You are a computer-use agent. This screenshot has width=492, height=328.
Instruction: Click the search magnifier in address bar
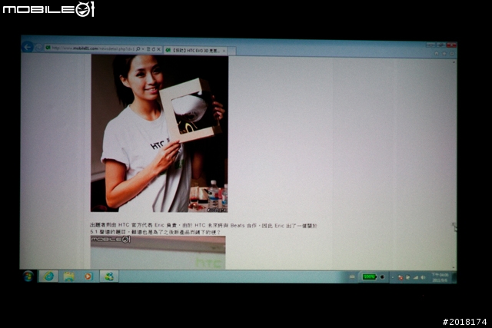(138, 49)
